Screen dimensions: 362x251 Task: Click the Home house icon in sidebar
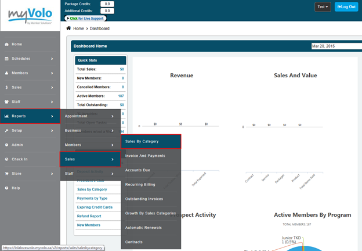(6, 44)
